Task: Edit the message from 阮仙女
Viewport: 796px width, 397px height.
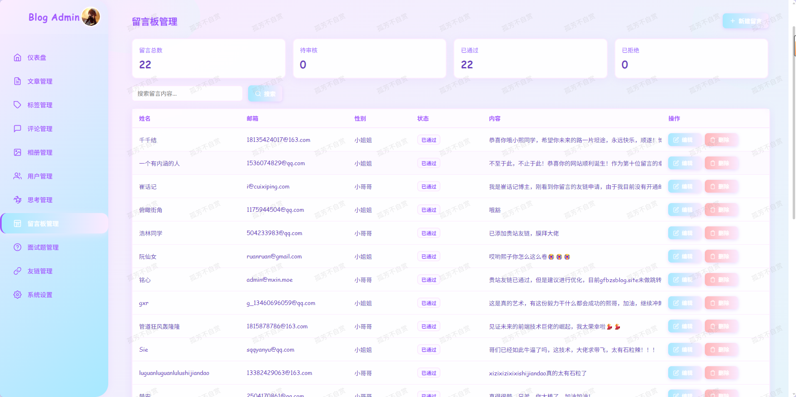Action: coord(683,256)
